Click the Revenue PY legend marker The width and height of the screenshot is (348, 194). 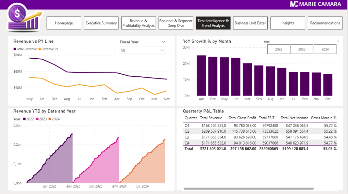pyautogui.click(x=40, y=49)
